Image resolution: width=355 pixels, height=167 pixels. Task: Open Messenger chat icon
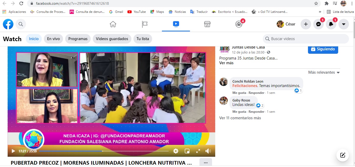pyautogui.click(x=318, y=24)
